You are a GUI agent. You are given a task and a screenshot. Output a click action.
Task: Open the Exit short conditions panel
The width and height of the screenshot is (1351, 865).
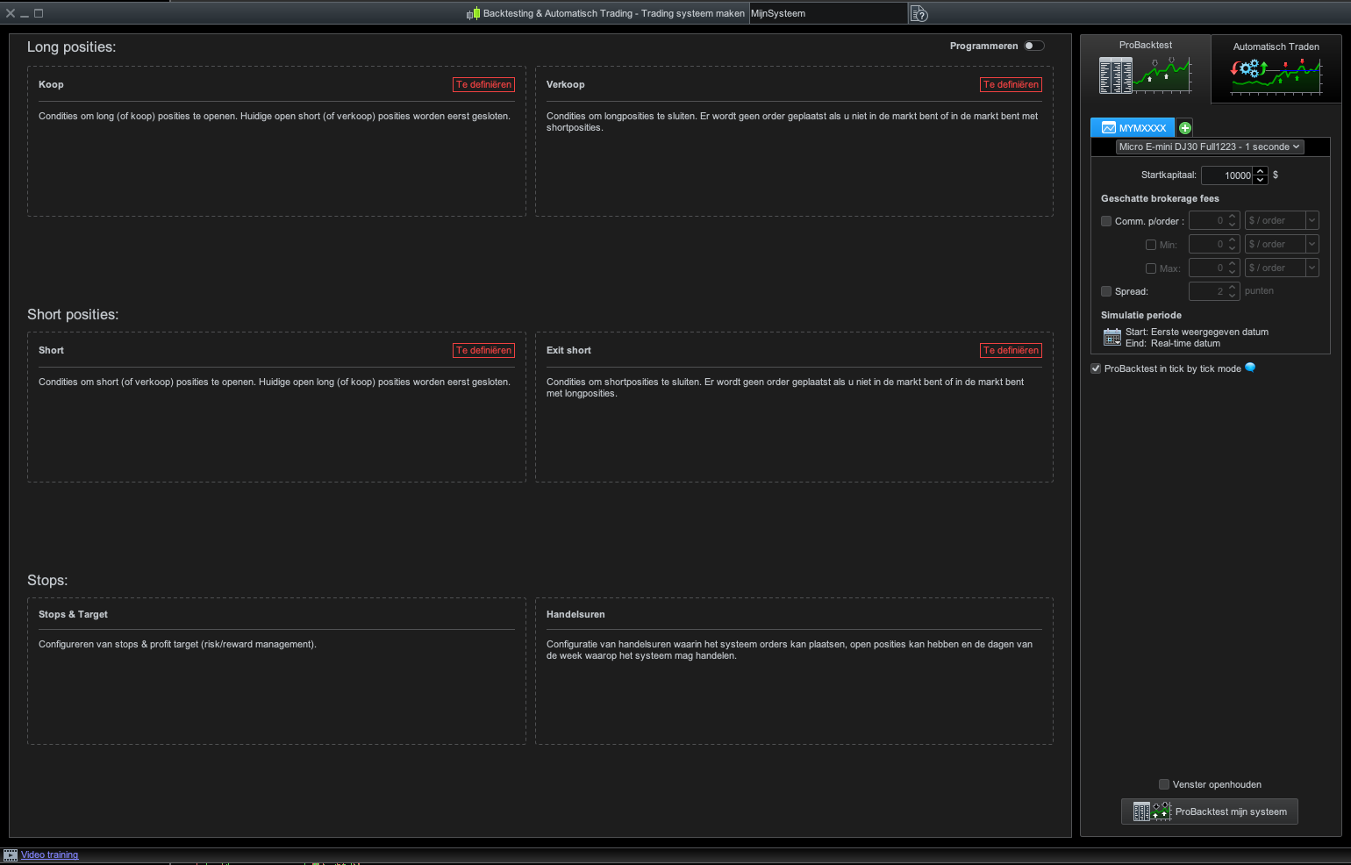click(794, 407)
